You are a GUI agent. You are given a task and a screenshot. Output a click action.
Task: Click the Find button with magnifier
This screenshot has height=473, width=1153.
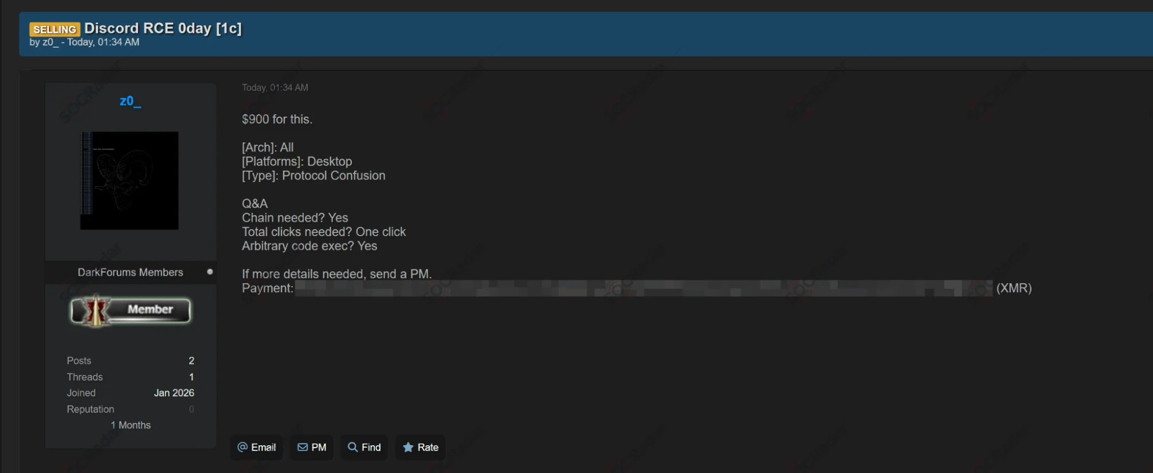[x=364, y=447]
